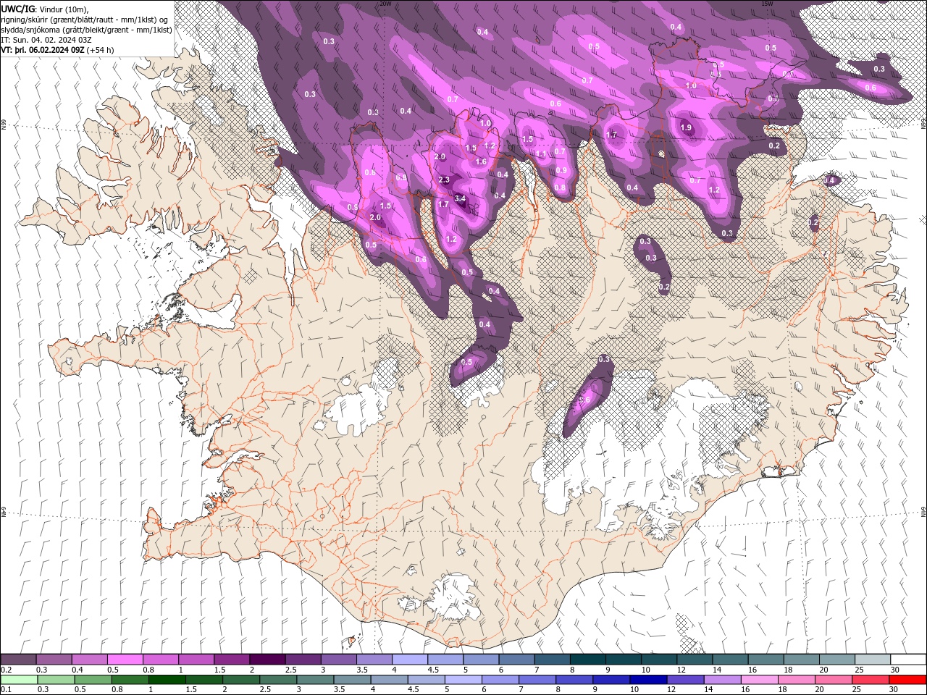Click the 1.1 precipitation value on the map

coord(540,153)
